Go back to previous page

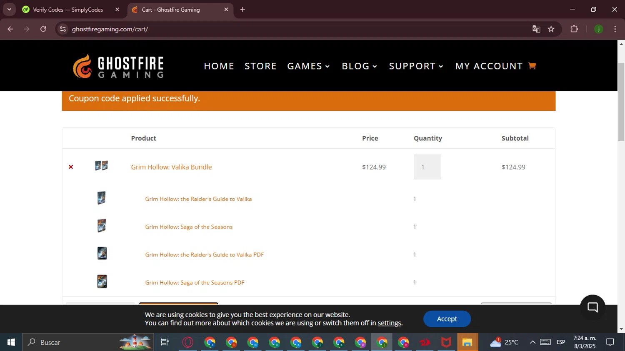coord(10,29)
